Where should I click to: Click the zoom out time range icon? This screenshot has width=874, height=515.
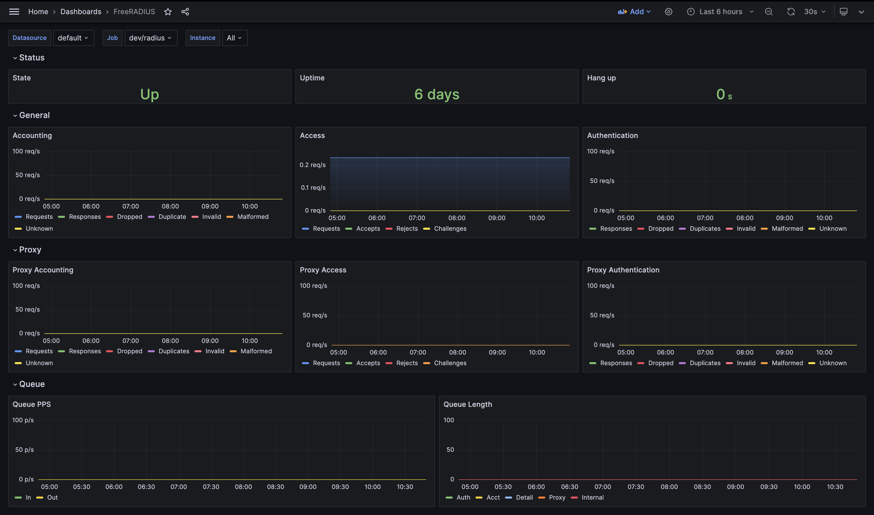click(769, 12)
